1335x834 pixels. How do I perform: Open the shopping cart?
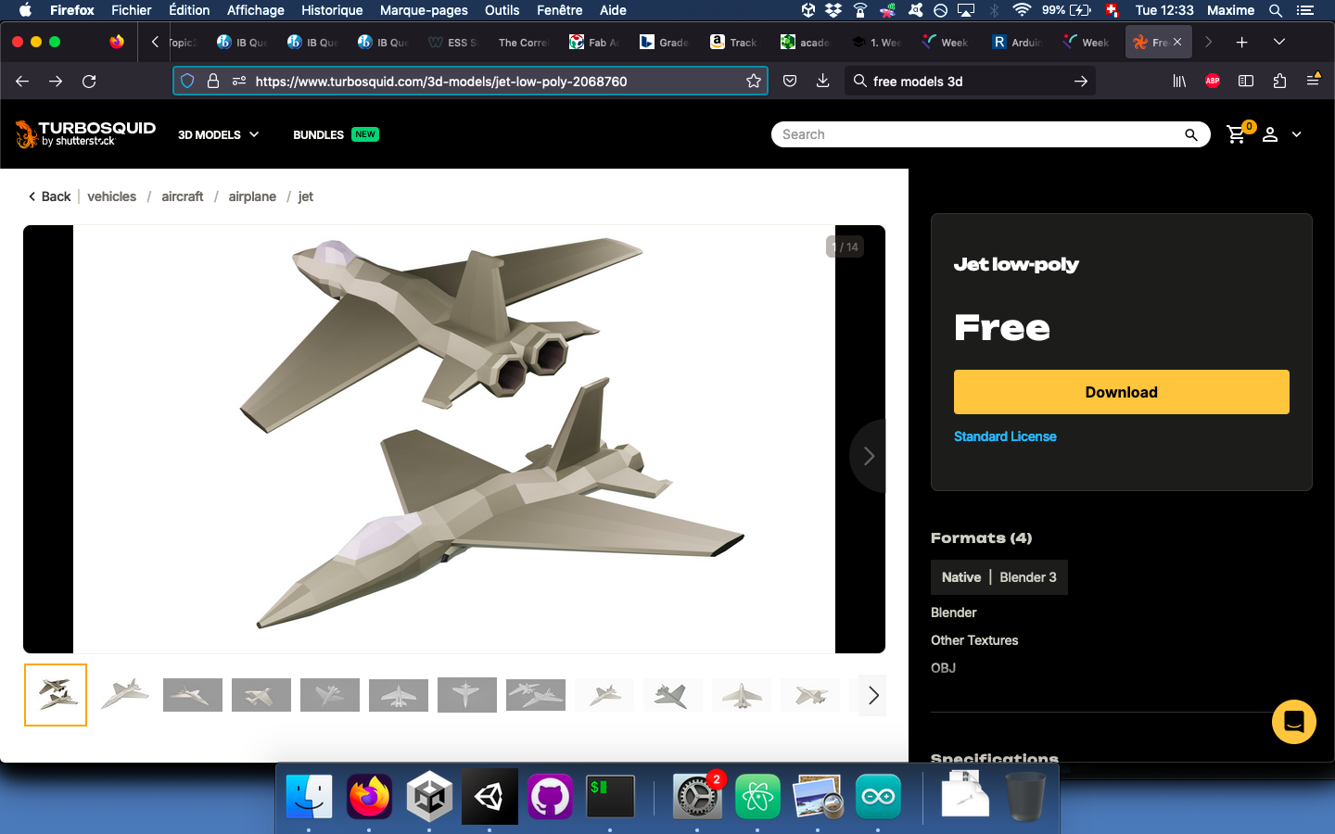(x=1238, y=134)
